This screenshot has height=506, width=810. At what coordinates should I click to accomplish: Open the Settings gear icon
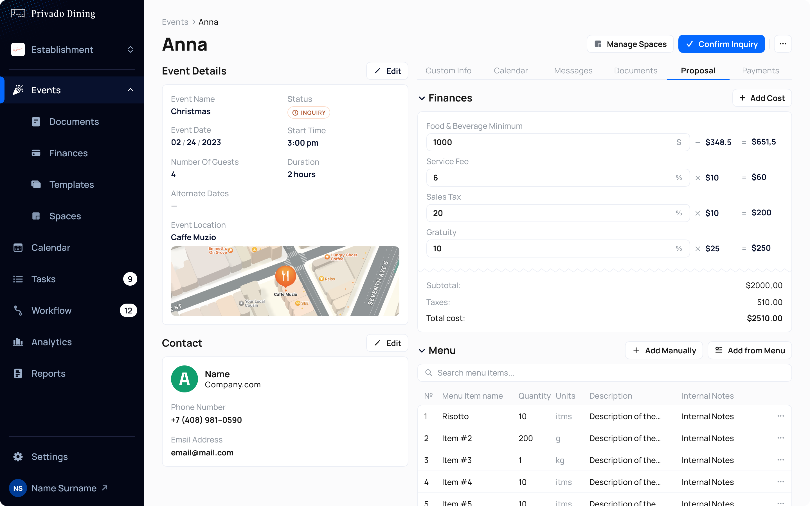tap(18, 457)
